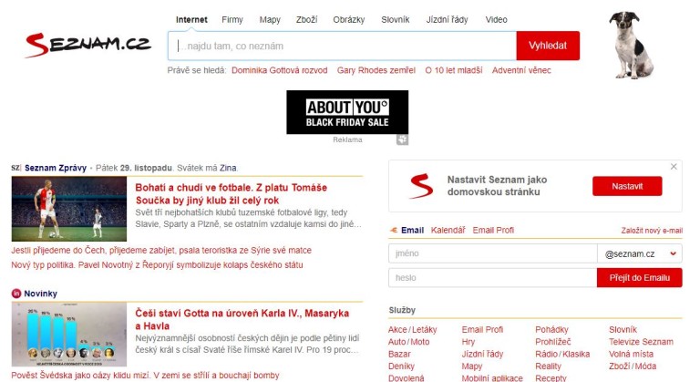Open the football article thumbnail

click(x=69, y=209)
